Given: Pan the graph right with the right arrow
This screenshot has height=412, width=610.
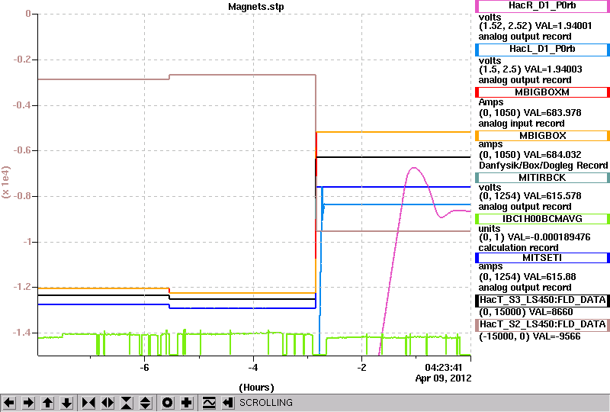Looking at the screenshot, I should pos(28,402).
